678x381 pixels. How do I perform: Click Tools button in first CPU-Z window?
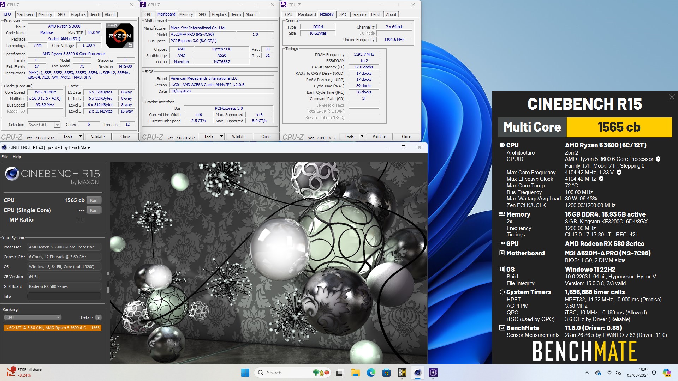click(x=68, y=137)
